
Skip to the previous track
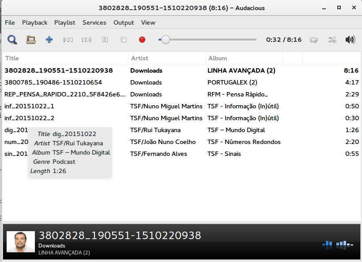click(x=68, y=40)
